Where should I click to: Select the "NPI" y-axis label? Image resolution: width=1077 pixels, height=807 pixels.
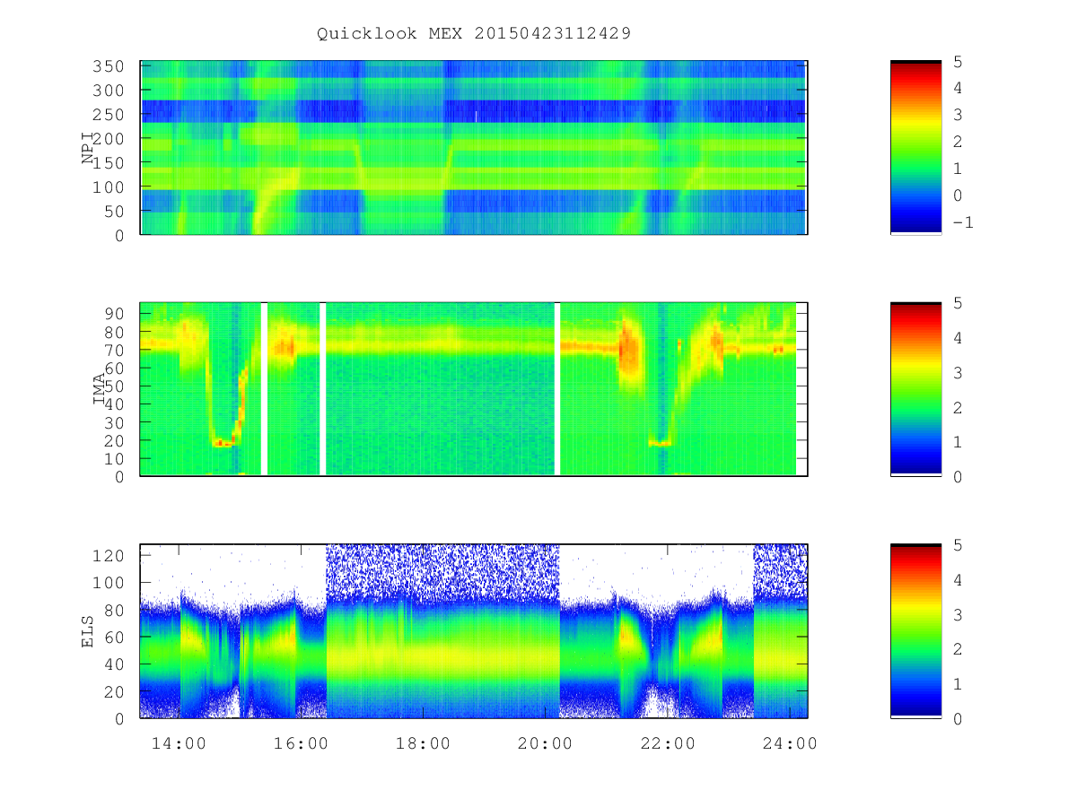(88, 148)
